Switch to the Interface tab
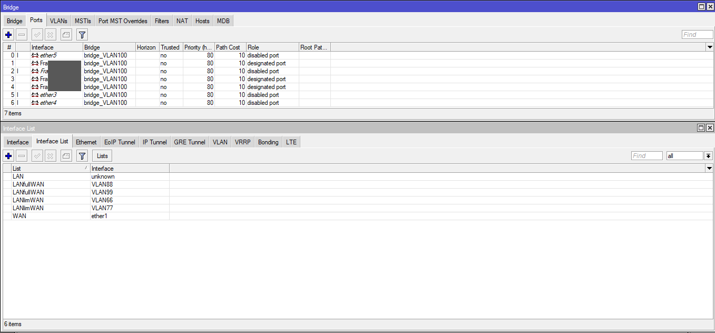The width and height of the screenshot is (715, 333). point(18,142)
